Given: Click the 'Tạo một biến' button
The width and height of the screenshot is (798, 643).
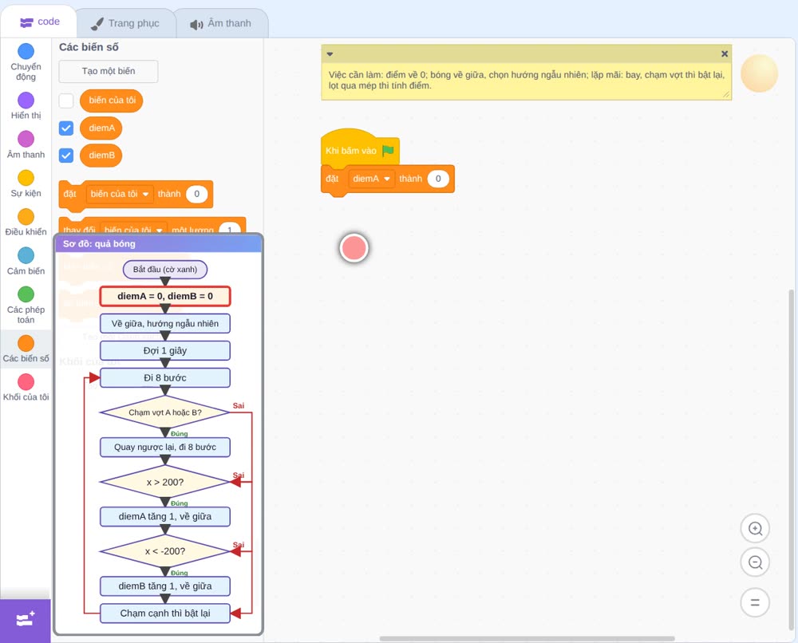Looking at the screenshot, I should 109,71.
